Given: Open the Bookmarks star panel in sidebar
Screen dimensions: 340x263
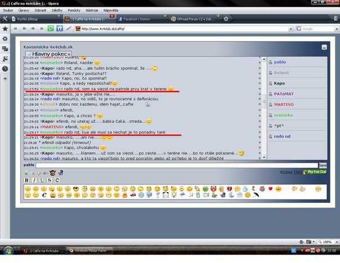Looking at the screenshot, I should [5, 29].
